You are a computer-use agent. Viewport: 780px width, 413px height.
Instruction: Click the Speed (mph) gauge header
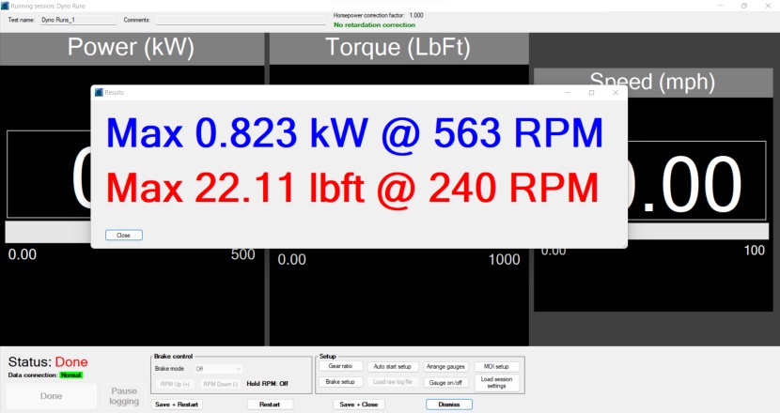coord(652,82)
